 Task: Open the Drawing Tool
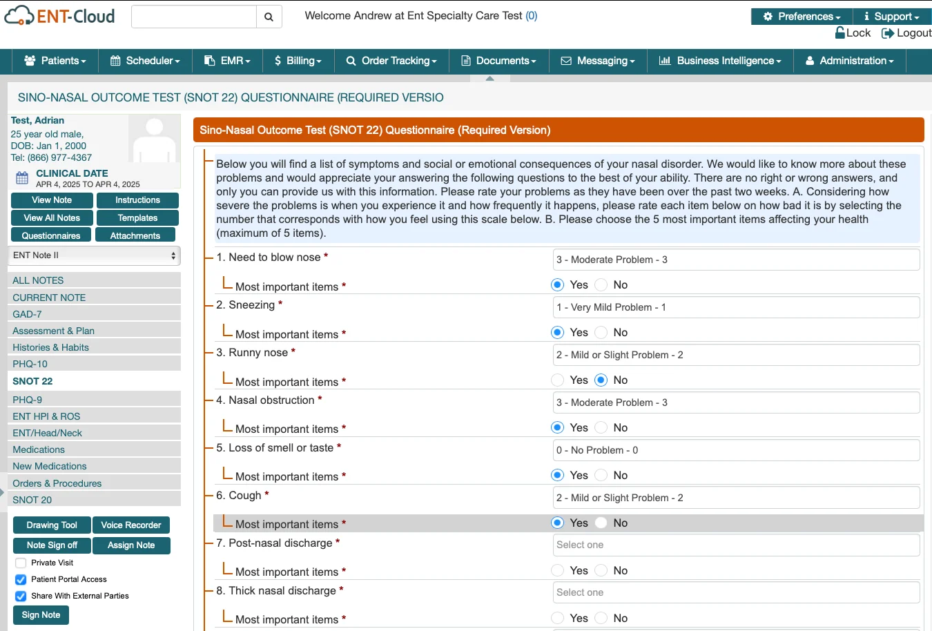(52, 525)
